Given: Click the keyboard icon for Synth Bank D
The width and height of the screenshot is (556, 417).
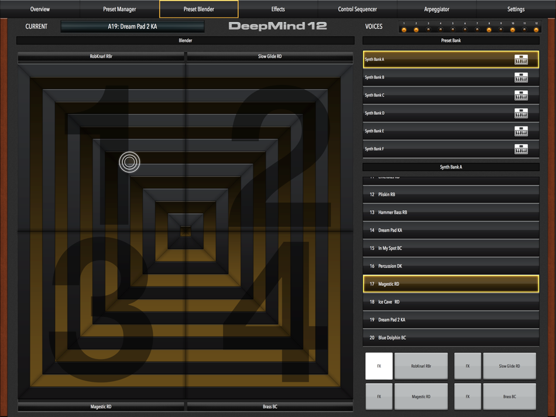Looking at the screenshot, I should click(521, 113).
